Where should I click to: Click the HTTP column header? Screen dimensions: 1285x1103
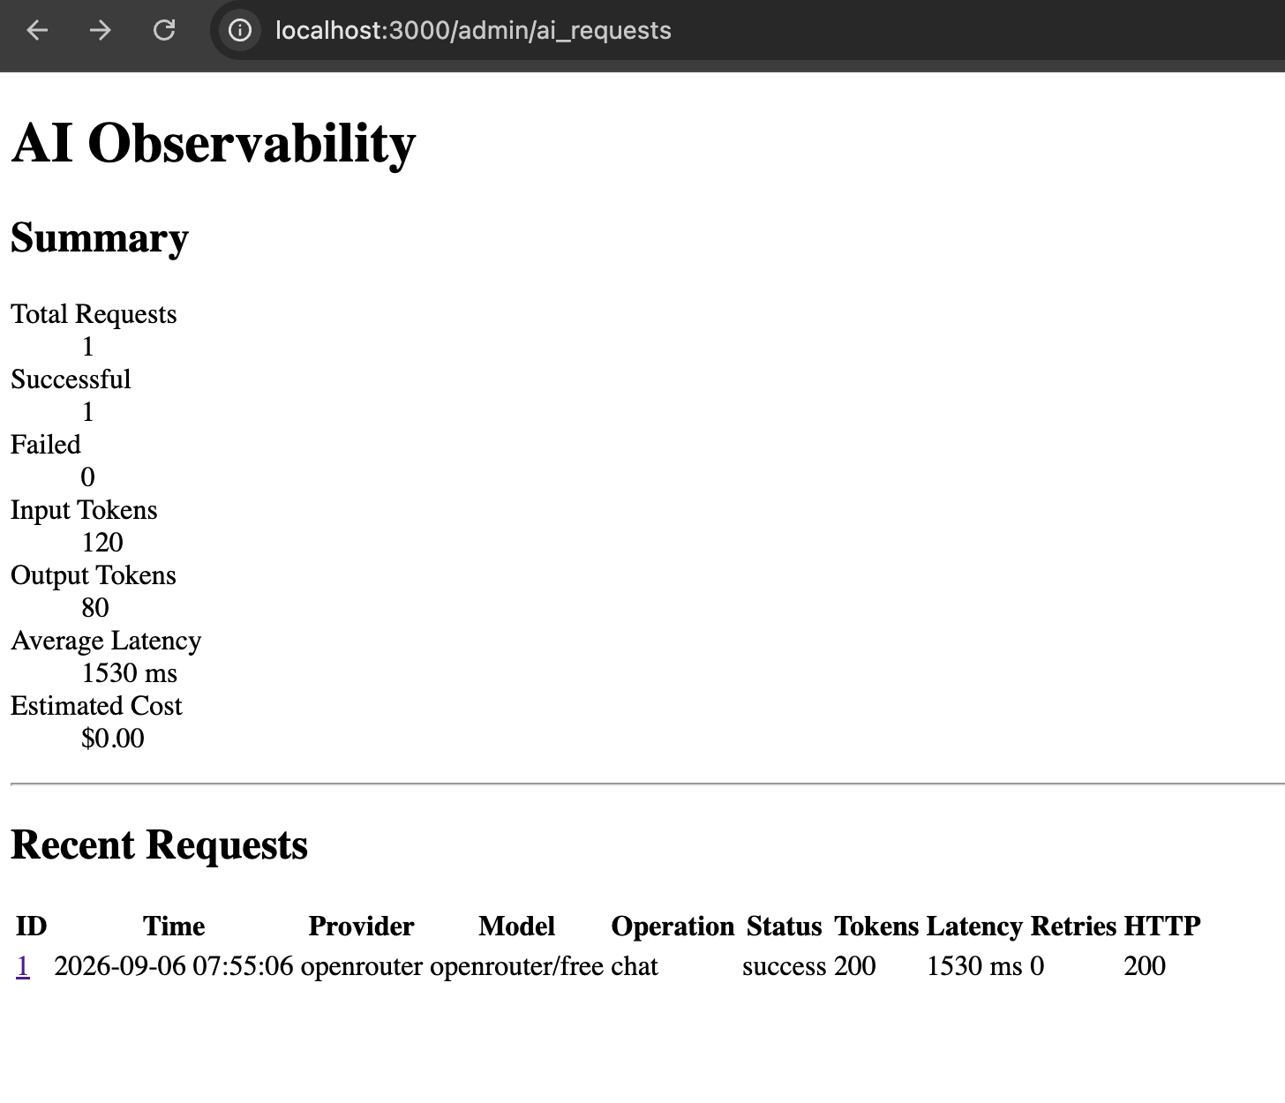[x=1161, y=927]
